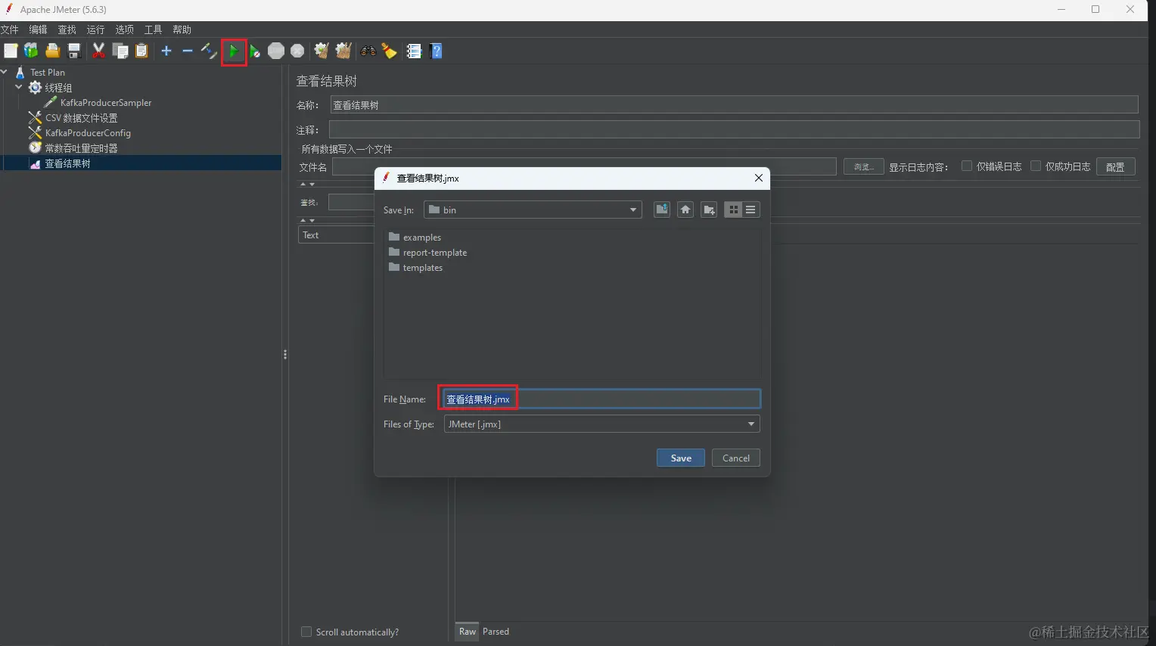
Task: Open the 查找 menu
Action: point(67,30)
